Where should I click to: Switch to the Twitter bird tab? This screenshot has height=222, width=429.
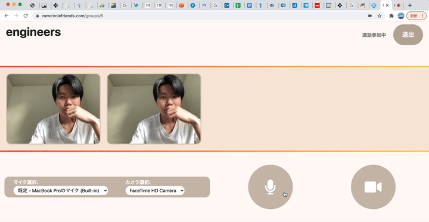(136, 5)
